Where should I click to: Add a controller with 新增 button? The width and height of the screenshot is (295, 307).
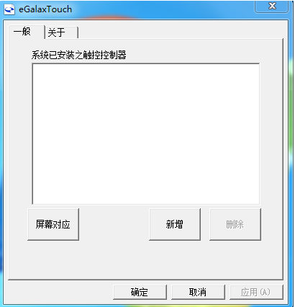click(x=175, y=224)
